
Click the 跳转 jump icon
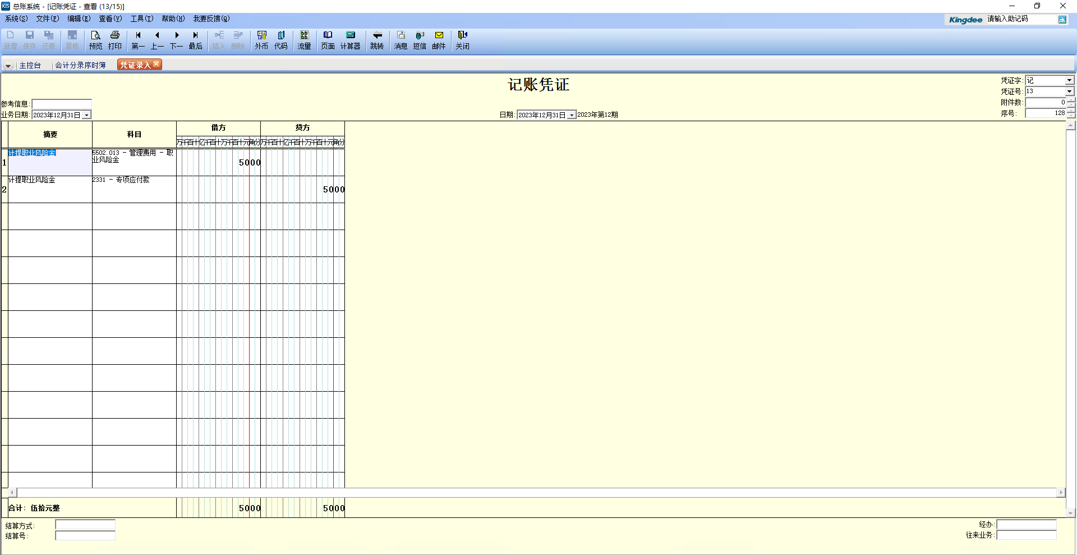[x=377, y=40]
